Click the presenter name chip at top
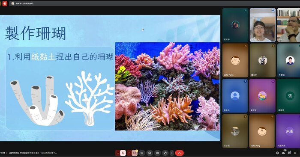 [23, 3]
